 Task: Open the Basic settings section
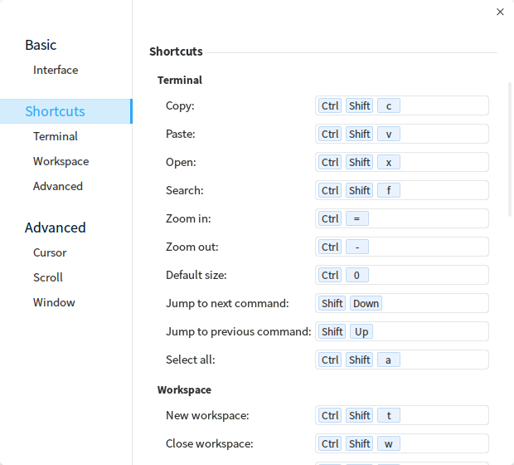pos(41,45)
